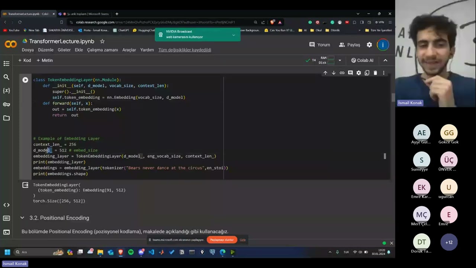Click the Gizle link in sharing bar
This screenshot has width=476, height=268.
pos(243,240)
